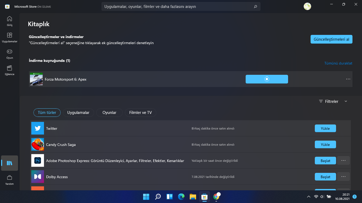Show hidden system tray icons
Viewport: 362px width, 203px height.
[309, 197]
